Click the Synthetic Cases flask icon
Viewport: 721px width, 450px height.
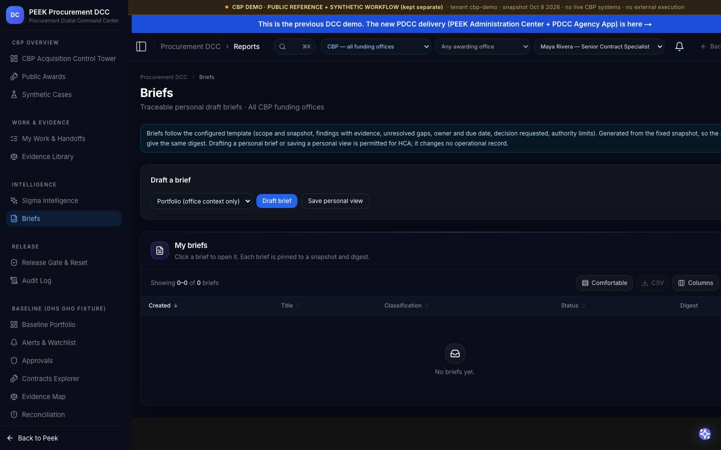click(x=14, y=94)
